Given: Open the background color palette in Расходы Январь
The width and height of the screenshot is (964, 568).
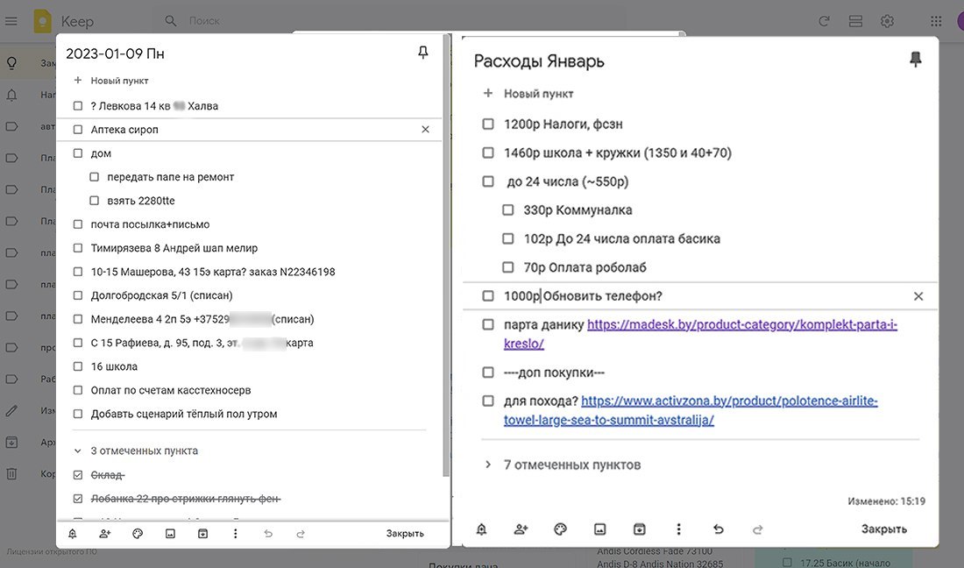Looking at the screenshot, I should tap(561, 529).
